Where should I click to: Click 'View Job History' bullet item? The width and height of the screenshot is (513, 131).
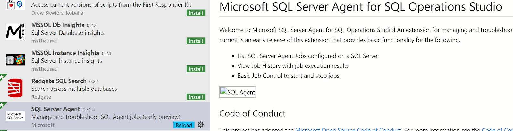[x=293, y=66]
